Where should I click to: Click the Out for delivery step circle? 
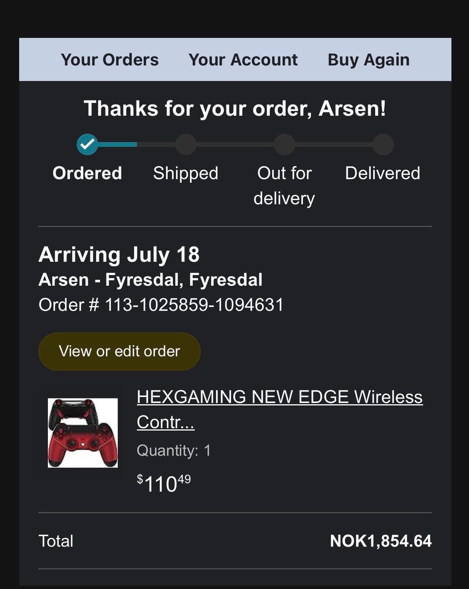(x=284, y=145)
